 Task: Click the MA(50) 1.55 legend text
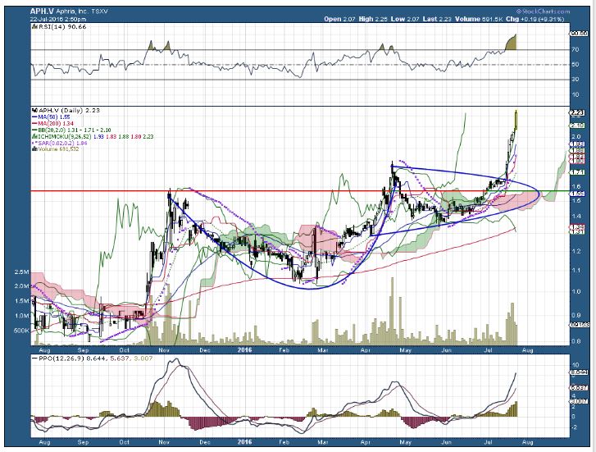(x=54, y=117)
